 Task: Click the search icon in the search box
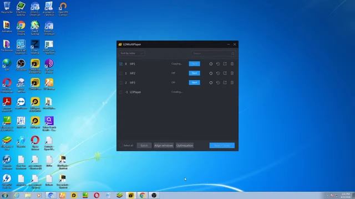(x=233, y=54)
